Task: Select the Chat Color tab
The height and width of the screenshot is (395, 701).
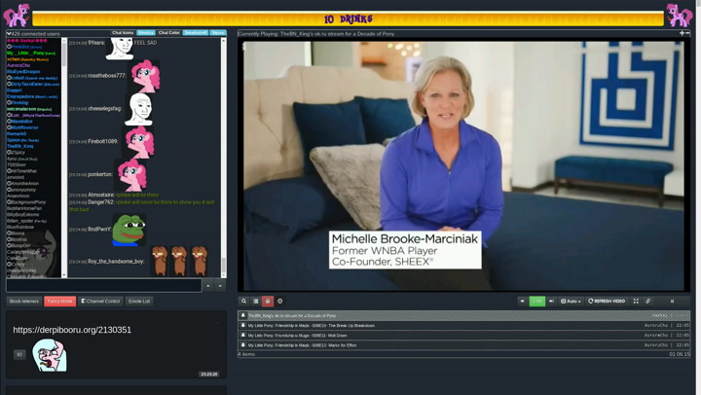Action: tap(169, 33)
